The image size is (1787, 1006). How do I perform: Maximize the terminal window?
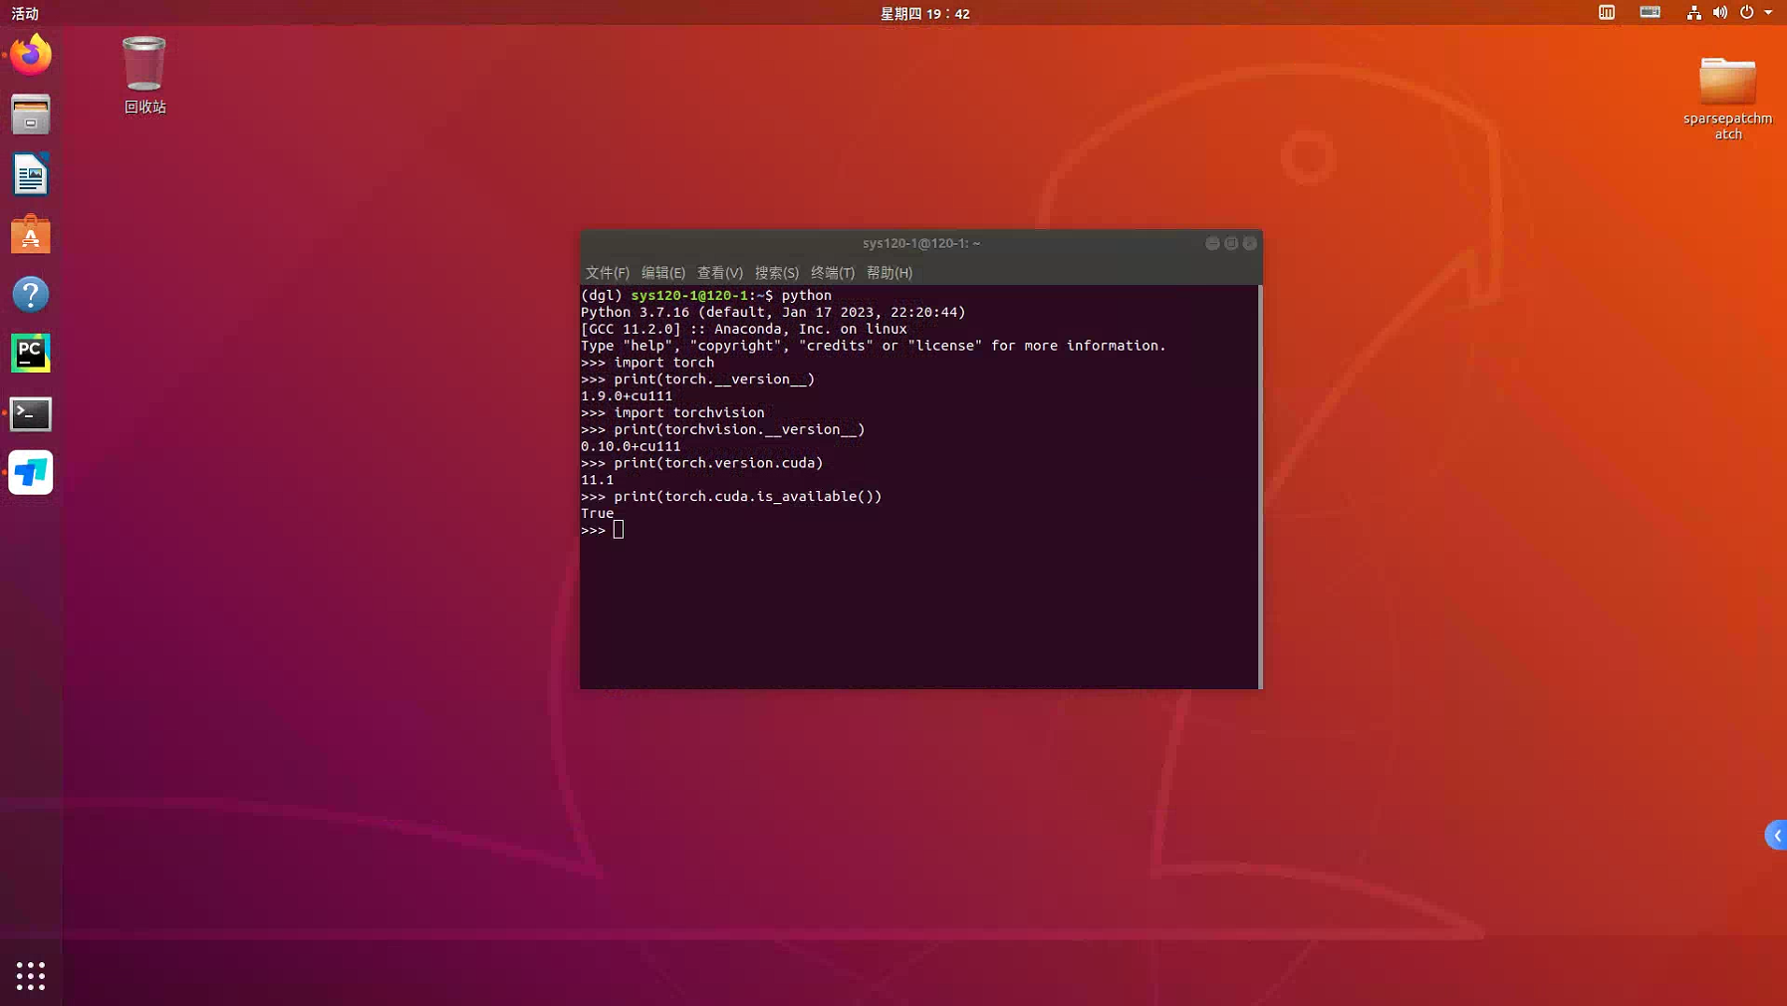coord(1231,243)
